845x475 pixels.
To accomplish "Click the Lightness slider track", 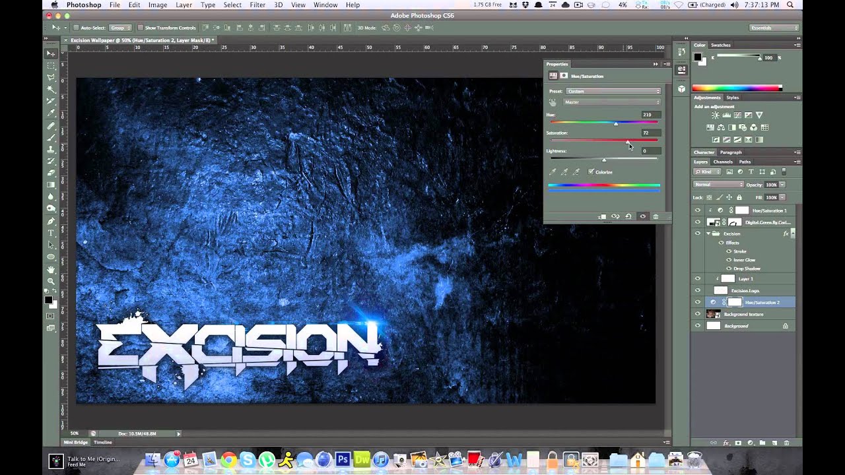I will (x=604, y=158).
